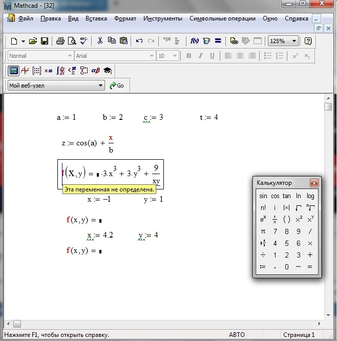Set right text alignment
Screen dimensions: 337x341
(252, 56)
